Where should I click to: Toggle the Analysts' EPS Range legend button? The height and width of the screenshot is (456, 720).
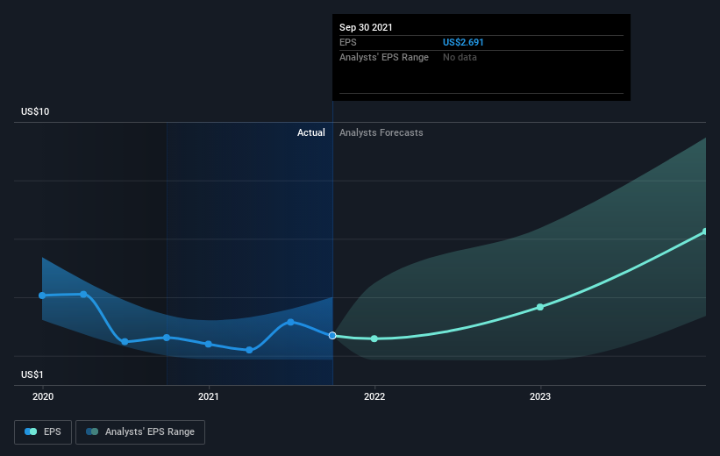click(x=140, y=432)
